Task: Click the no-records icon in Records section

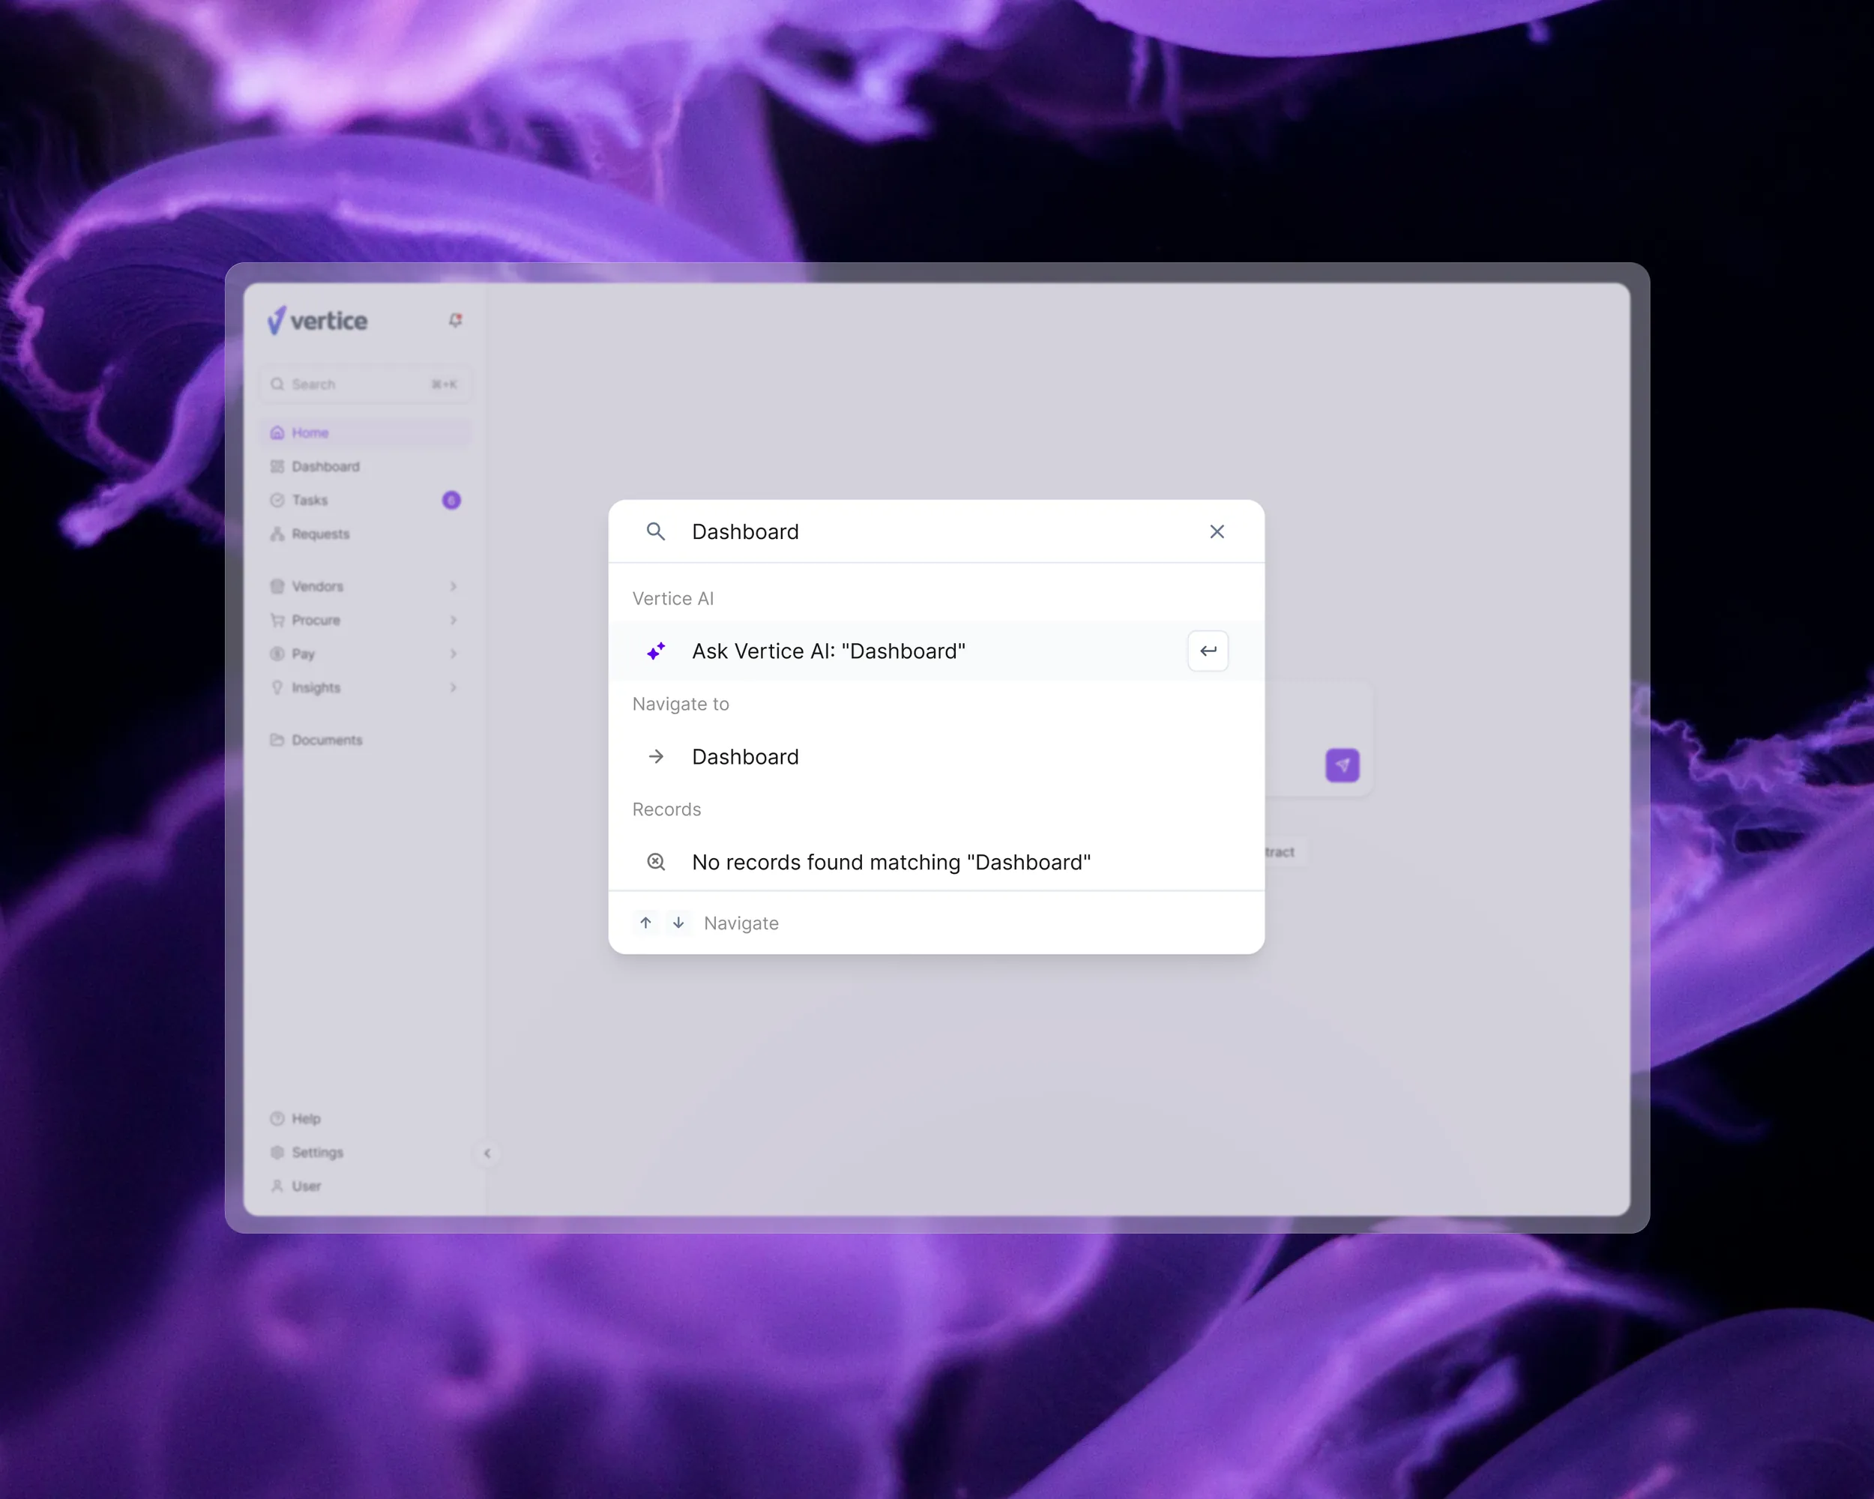Action: 656,862
